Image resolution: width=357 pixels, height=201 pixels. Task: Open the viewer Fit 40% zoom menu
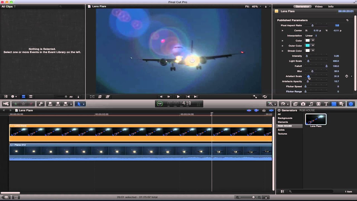(x=253, y=6)
